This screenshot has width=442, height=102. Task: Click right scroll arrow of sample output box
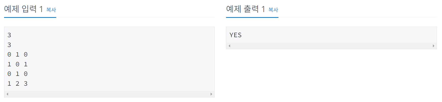tap(433, 46)
